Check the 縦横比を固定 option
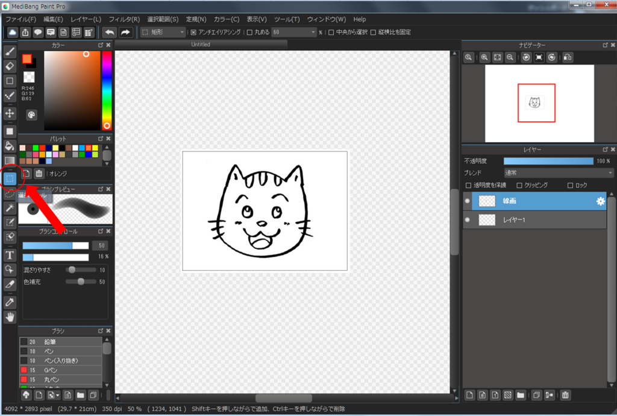The width and height of the screenshot is (617, 416). pyautogui.click(x=373, y=33)
